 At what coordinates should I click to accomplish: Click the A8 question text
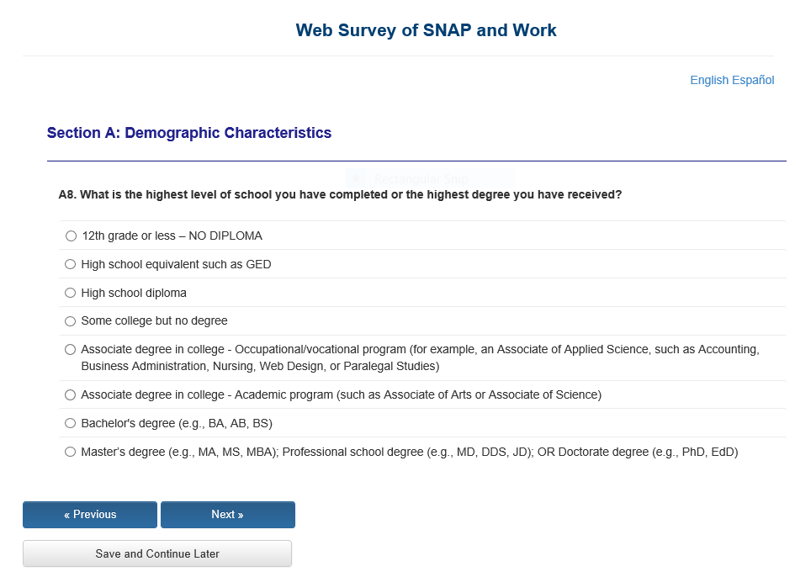pos(340,195)
